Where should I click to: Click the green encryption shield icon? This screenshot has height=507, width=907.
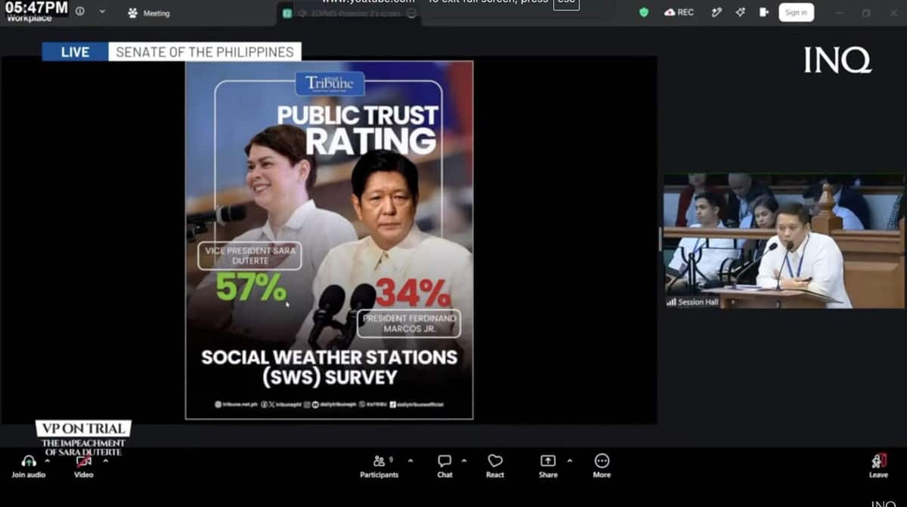point(644,12)
